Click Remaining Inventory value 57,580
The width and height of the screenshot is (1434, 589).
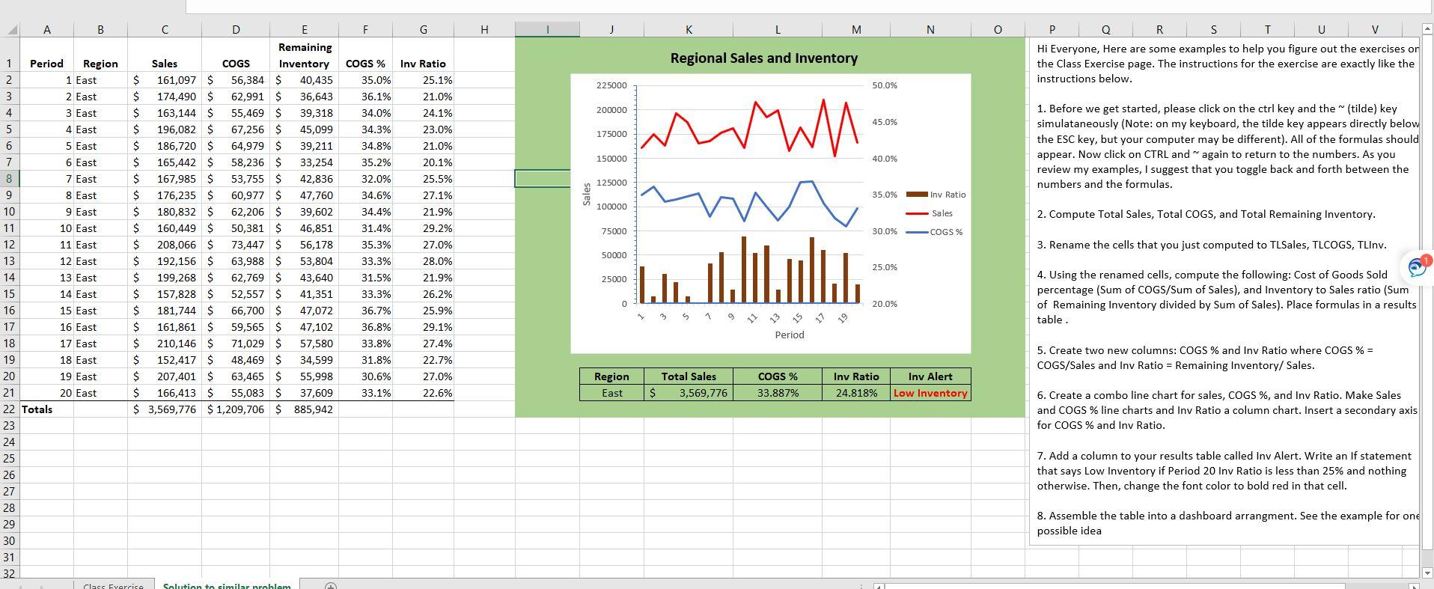point(305,344)
